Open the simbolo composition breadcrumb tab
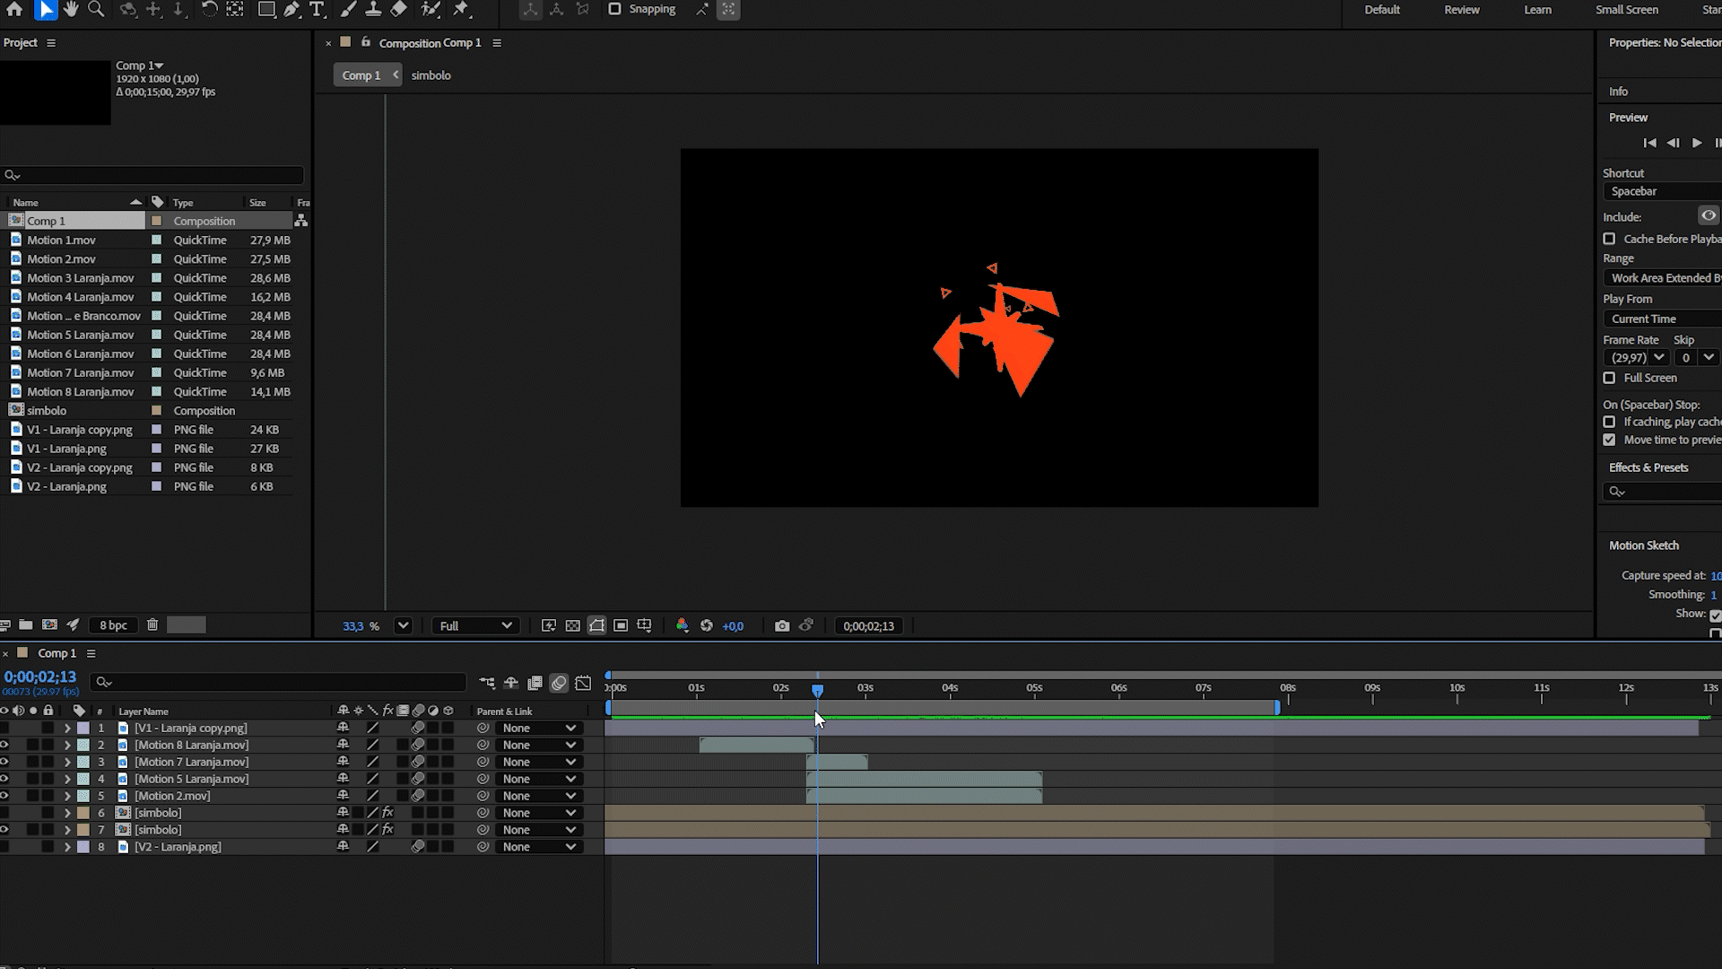The width and height of the screenshot is (1722, 969). tap(430, 75)
